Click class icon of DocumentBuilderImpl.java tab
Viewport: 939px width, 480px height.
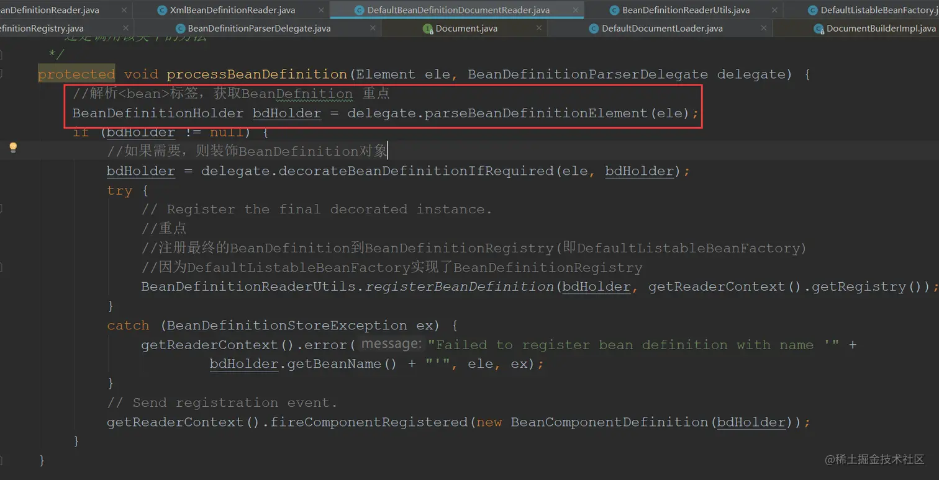tap(819, 29)
